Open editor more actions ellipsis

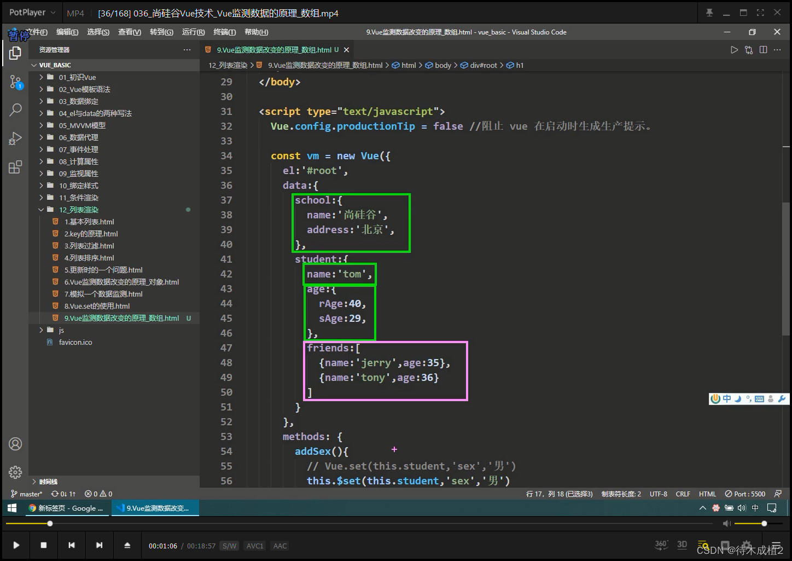tap(777, 50)
